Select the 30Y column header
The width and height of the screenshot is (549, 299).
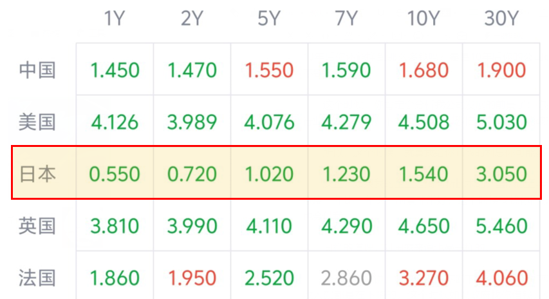pos(501,18)
